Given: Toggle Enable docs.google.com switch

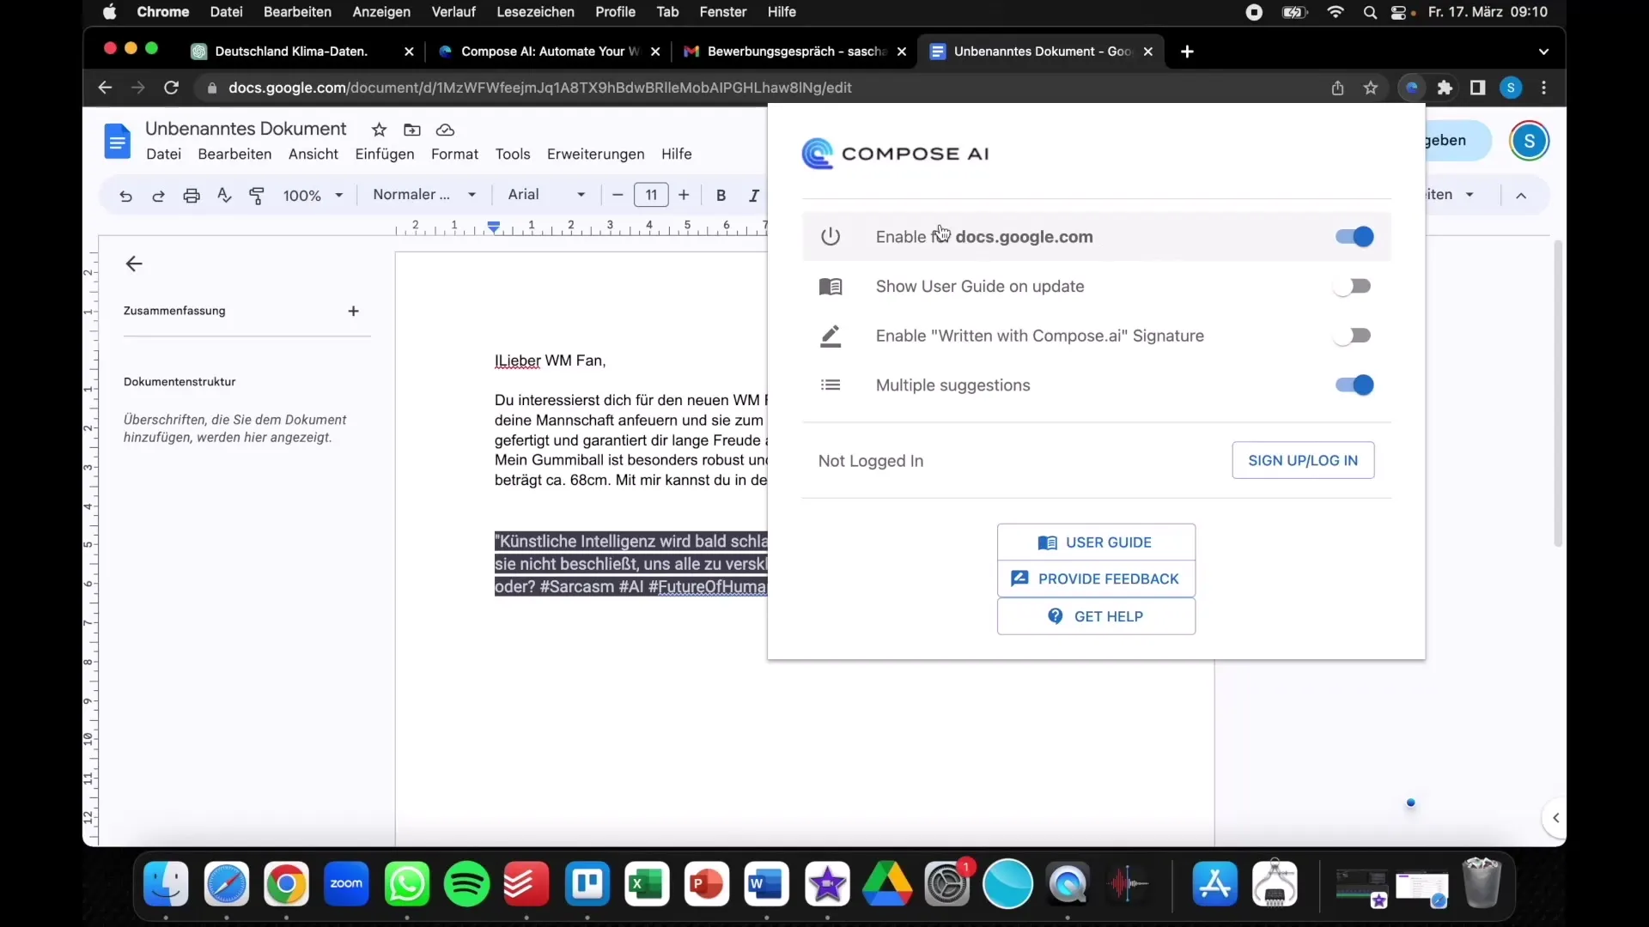Looking at the screenshot, I should coord(1354,237).
